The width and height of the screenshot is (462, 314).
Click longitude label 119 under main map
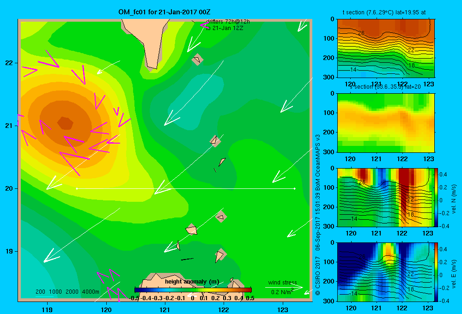pos(47,309)
